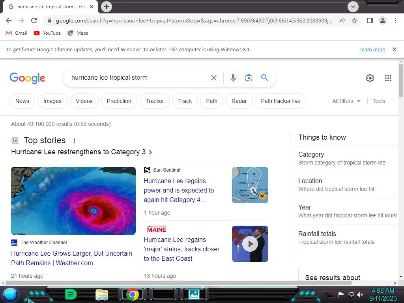View site information via padlock icon

(50, 21)
